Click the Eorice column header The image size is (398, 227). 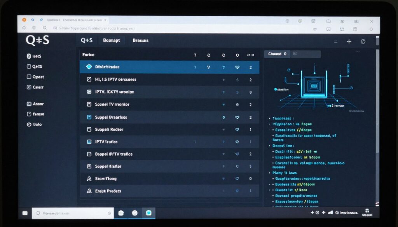(88, 55)
